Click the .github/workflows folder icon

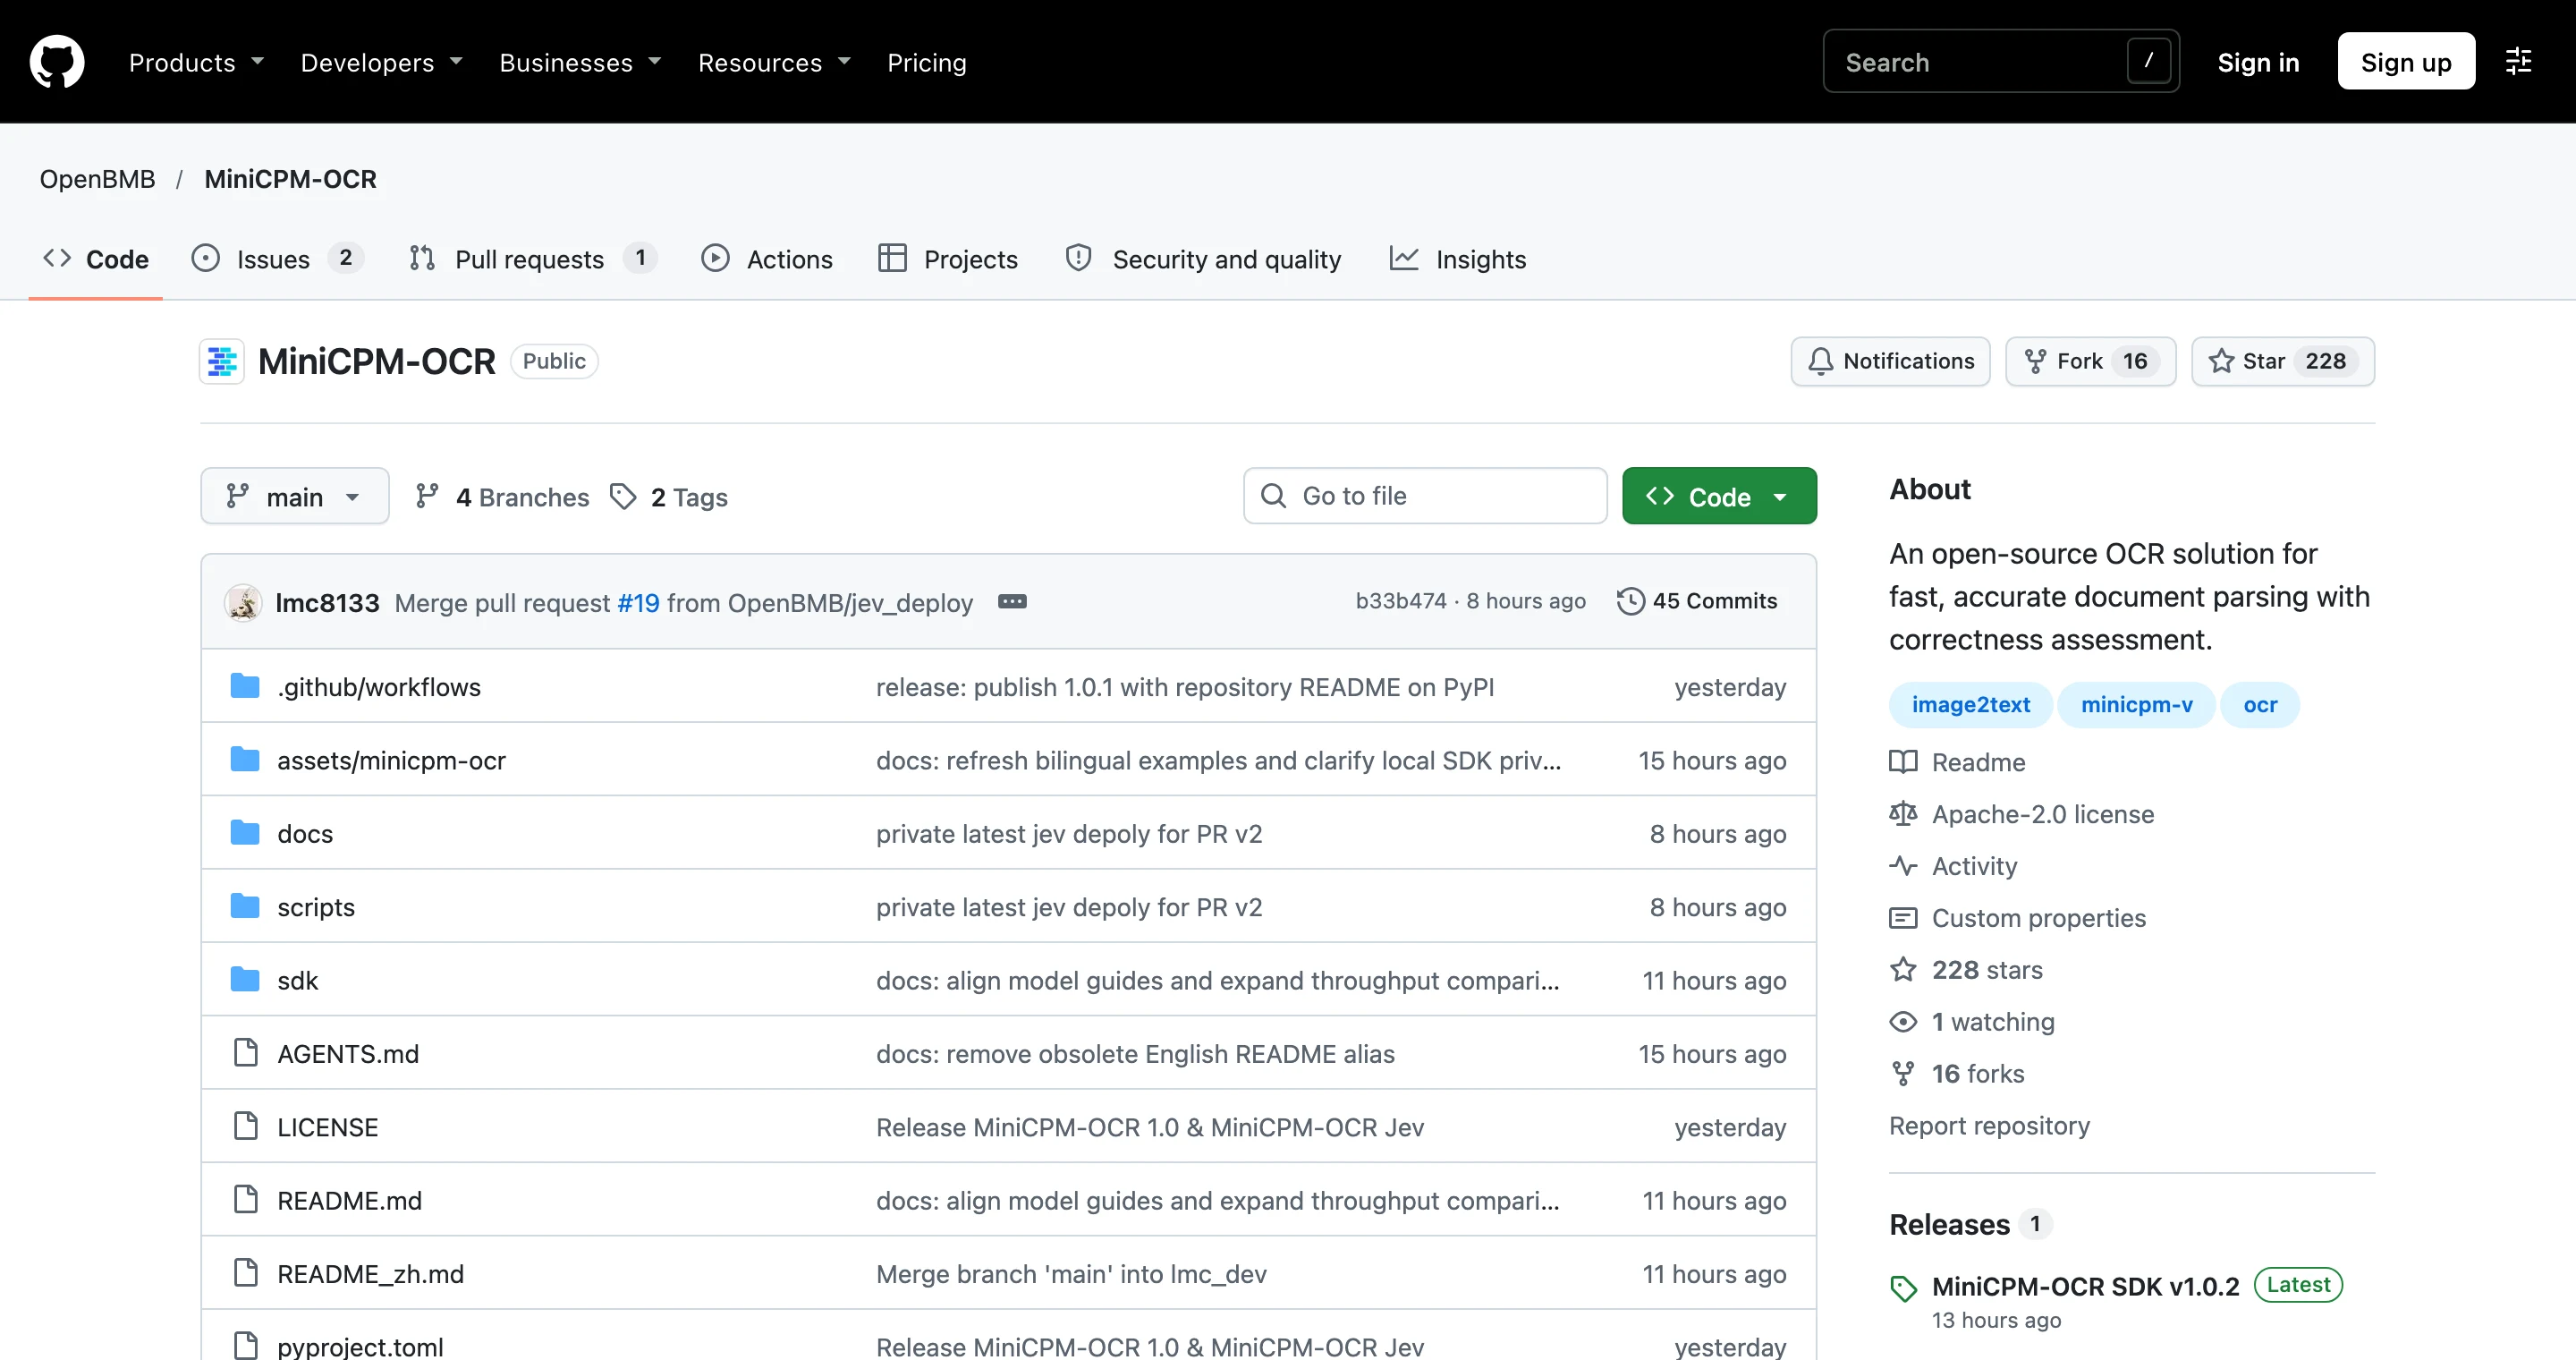(x=245, y=686)
